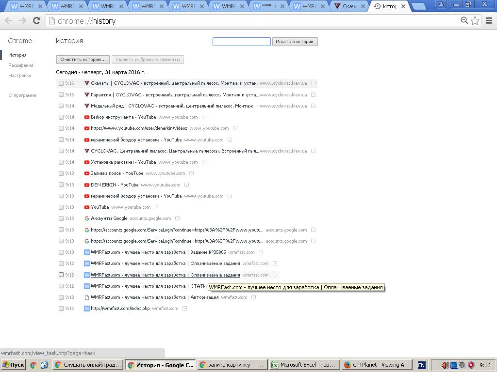The height and width of the screenshot is (372, 497).
Task: Open Расширения in left sidebar
Action: click(20, 65)
